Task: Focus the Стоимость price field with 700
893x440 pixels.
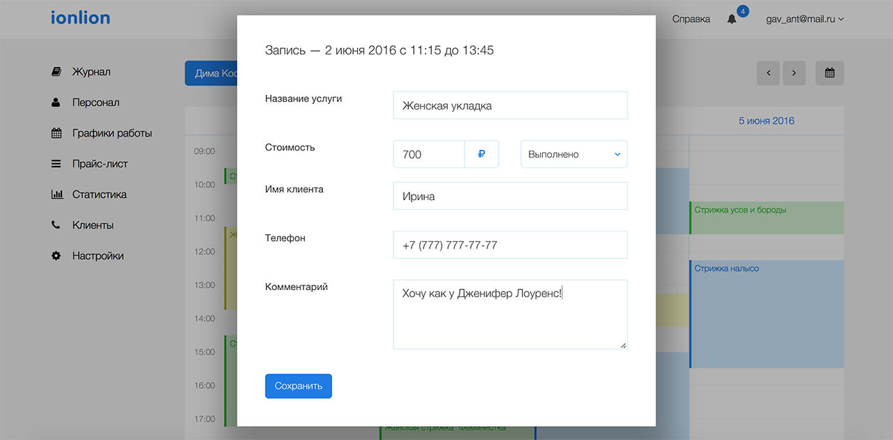Action: pos(428,154)
